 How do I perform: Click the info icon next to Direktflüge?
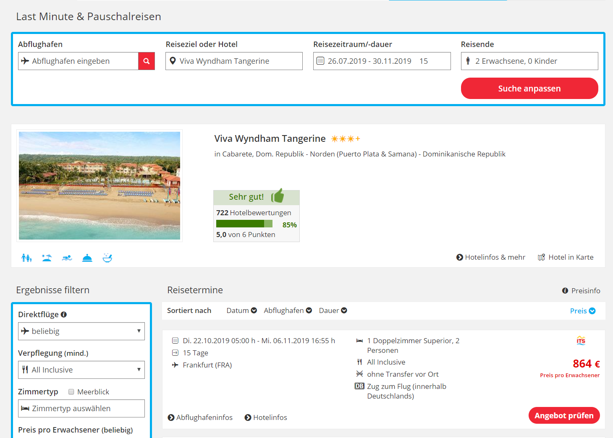click(x=64, y=314)
